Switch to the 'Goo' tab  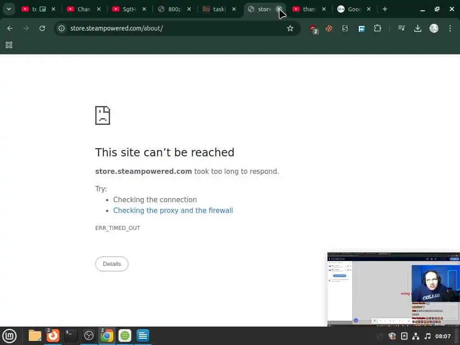(x=350, y=9)
